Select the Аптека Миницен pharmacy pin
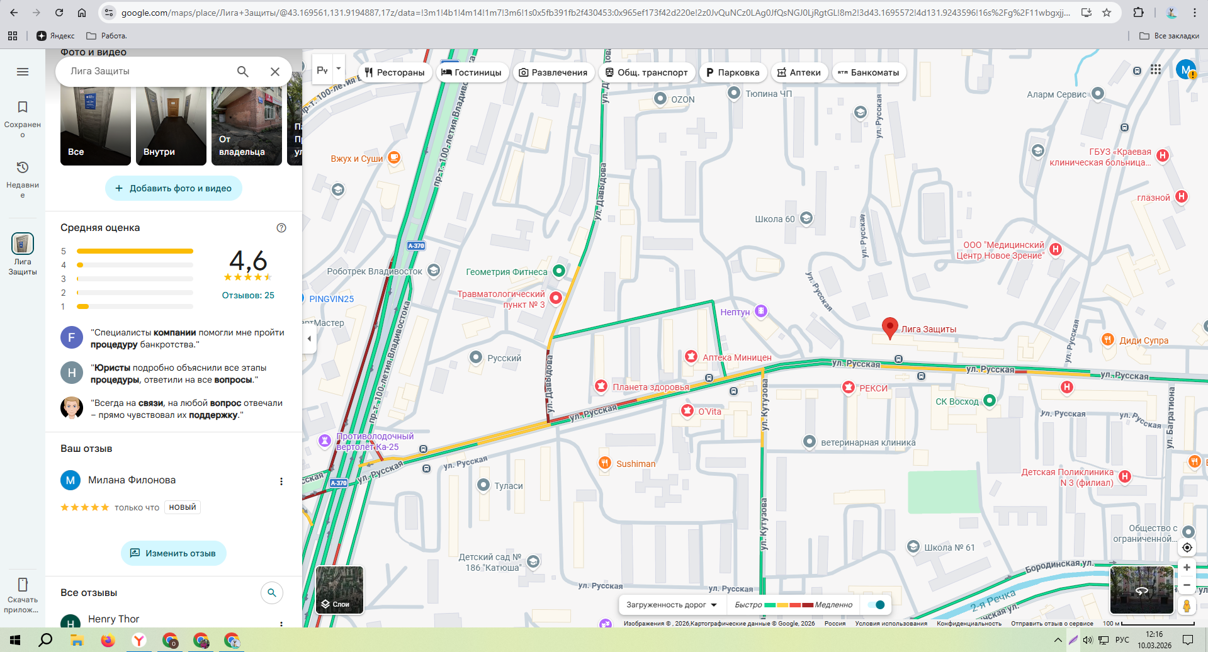The image size is (1208, 652). [x=691, y=357]
